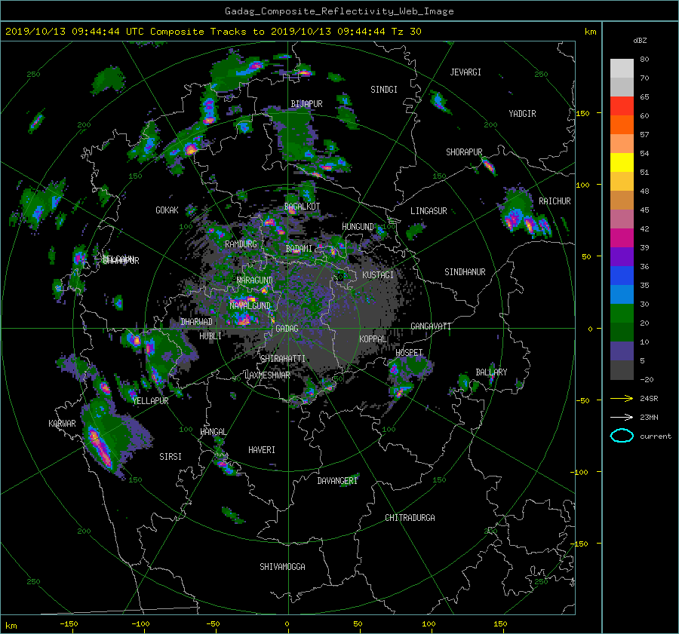Click the KUSTAGI city label
This screenshot has height=634, width=679.
pyautogui.click(x=378, y=275)
